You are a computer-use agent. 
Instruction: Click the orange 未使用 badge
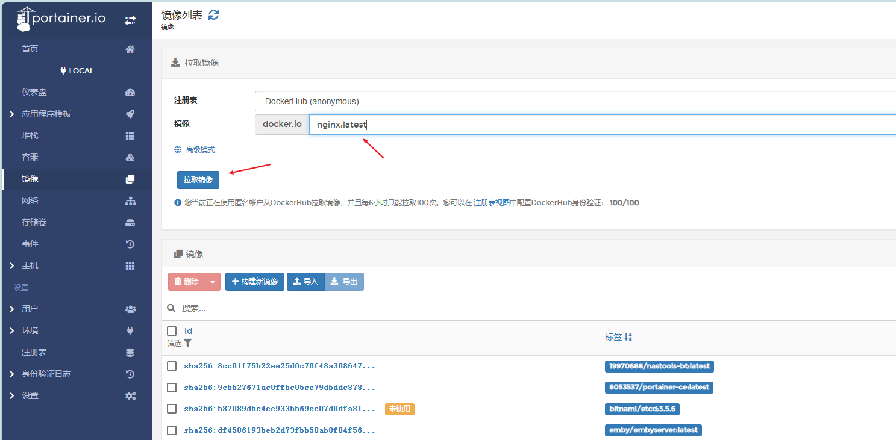pyautogui.click(x=399, y=409)
